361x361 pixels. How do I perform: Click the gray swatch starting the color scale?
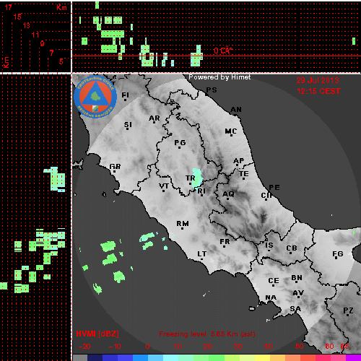[x=80, y=357]
